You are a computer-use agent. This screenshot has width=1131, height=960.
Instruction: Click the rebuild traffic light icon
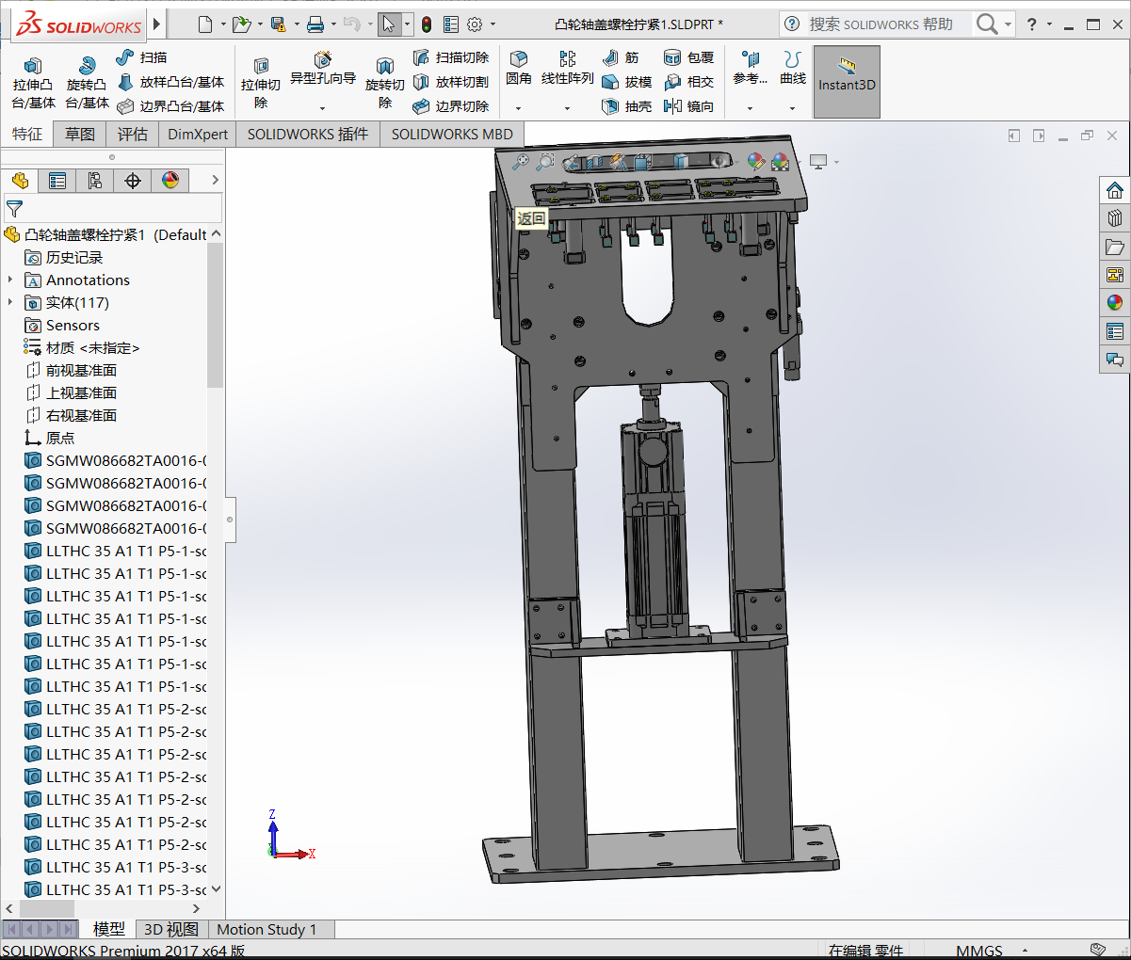point(427,24)
